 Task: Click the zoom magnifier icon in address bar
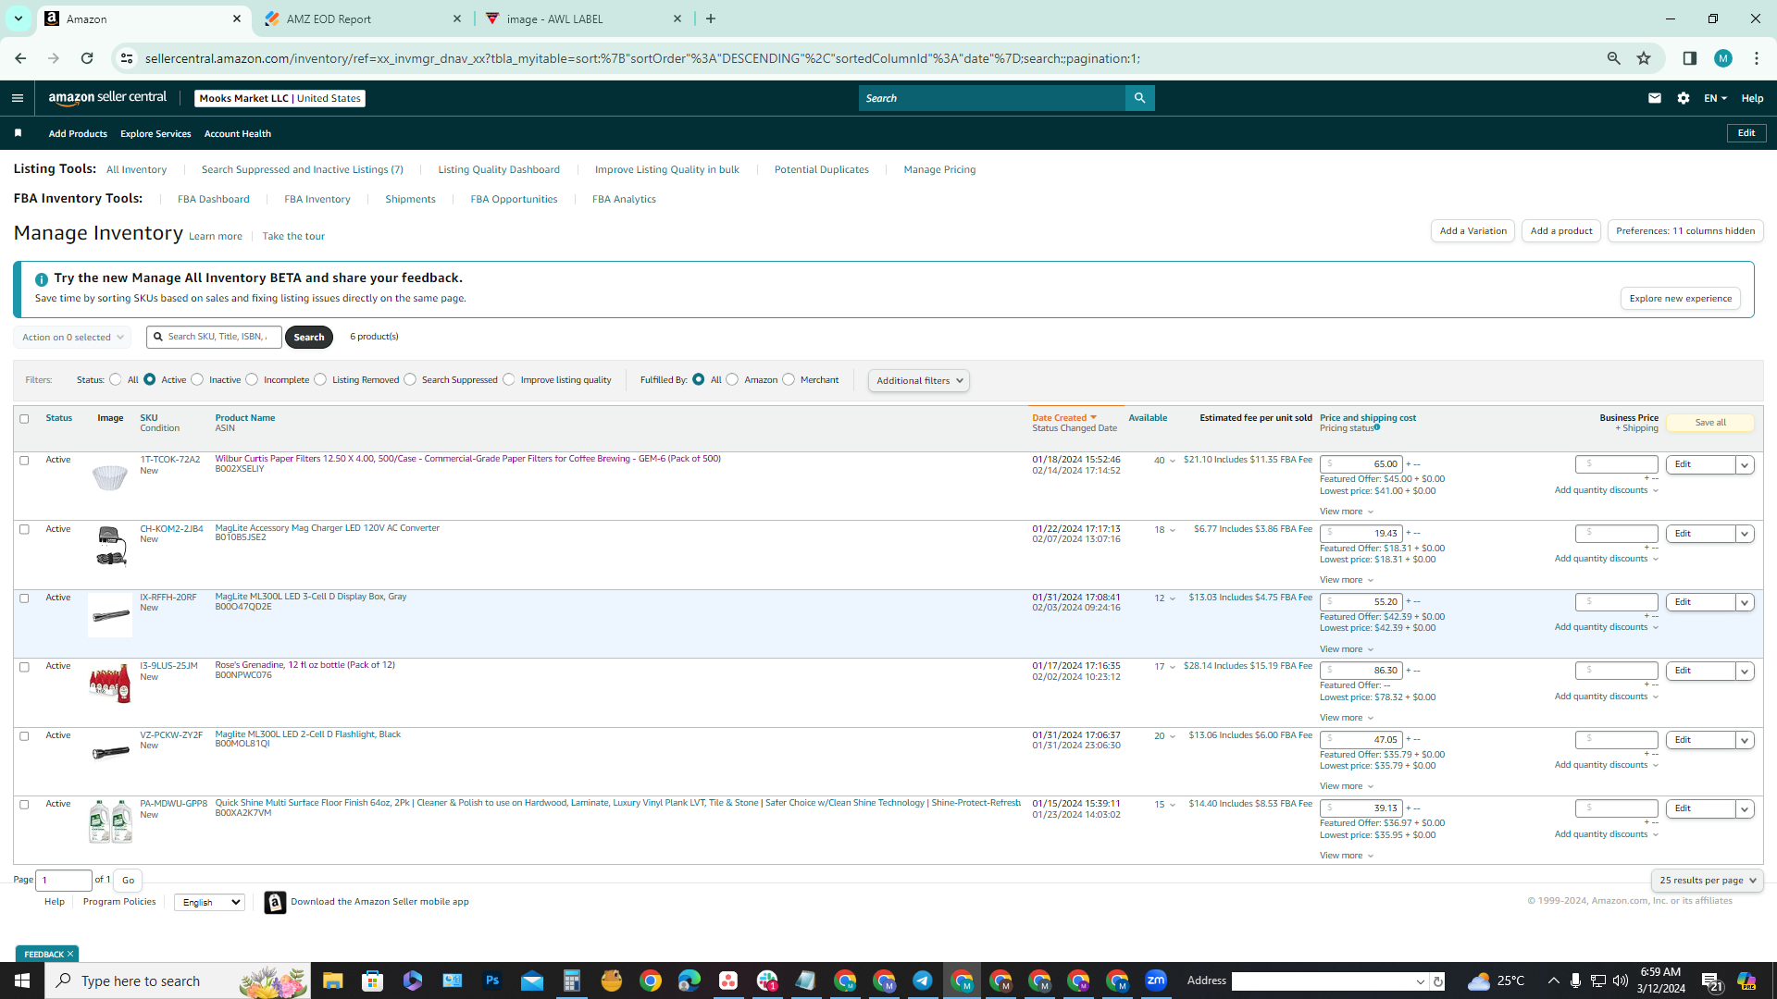1613,58
